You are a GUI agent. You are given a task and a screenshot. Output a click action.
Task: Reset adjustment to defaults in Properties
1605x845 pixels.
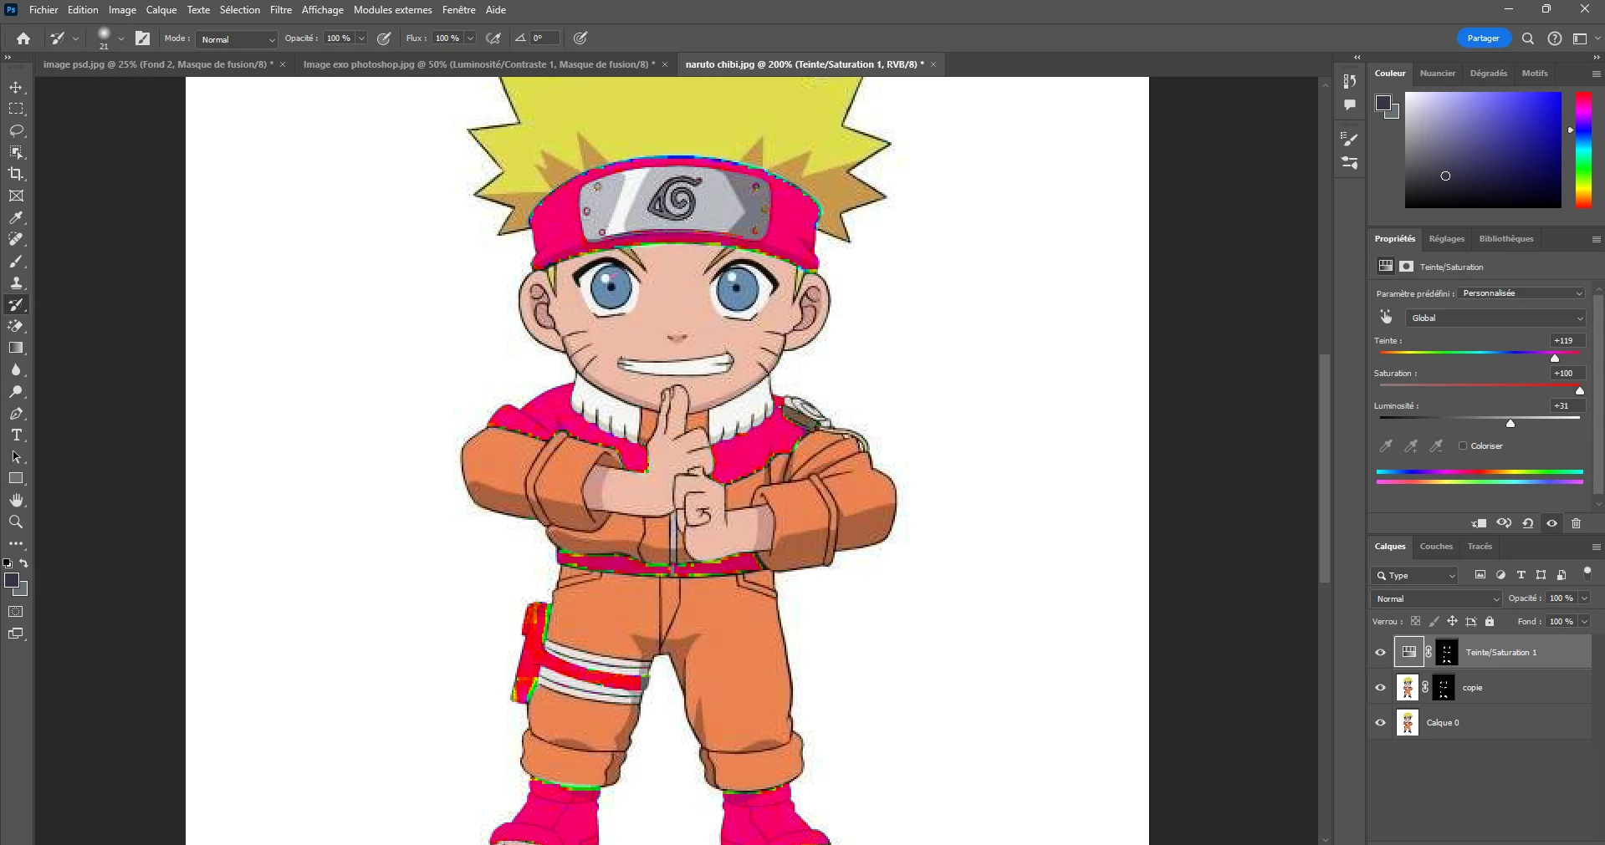[1528, 523]
